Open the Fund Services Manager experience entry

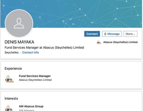tap(35, 76)
